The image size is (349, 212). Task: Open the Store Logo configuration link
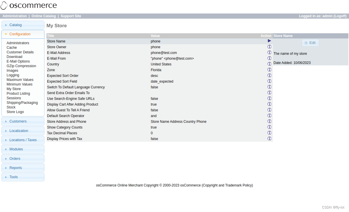[15, 112]
